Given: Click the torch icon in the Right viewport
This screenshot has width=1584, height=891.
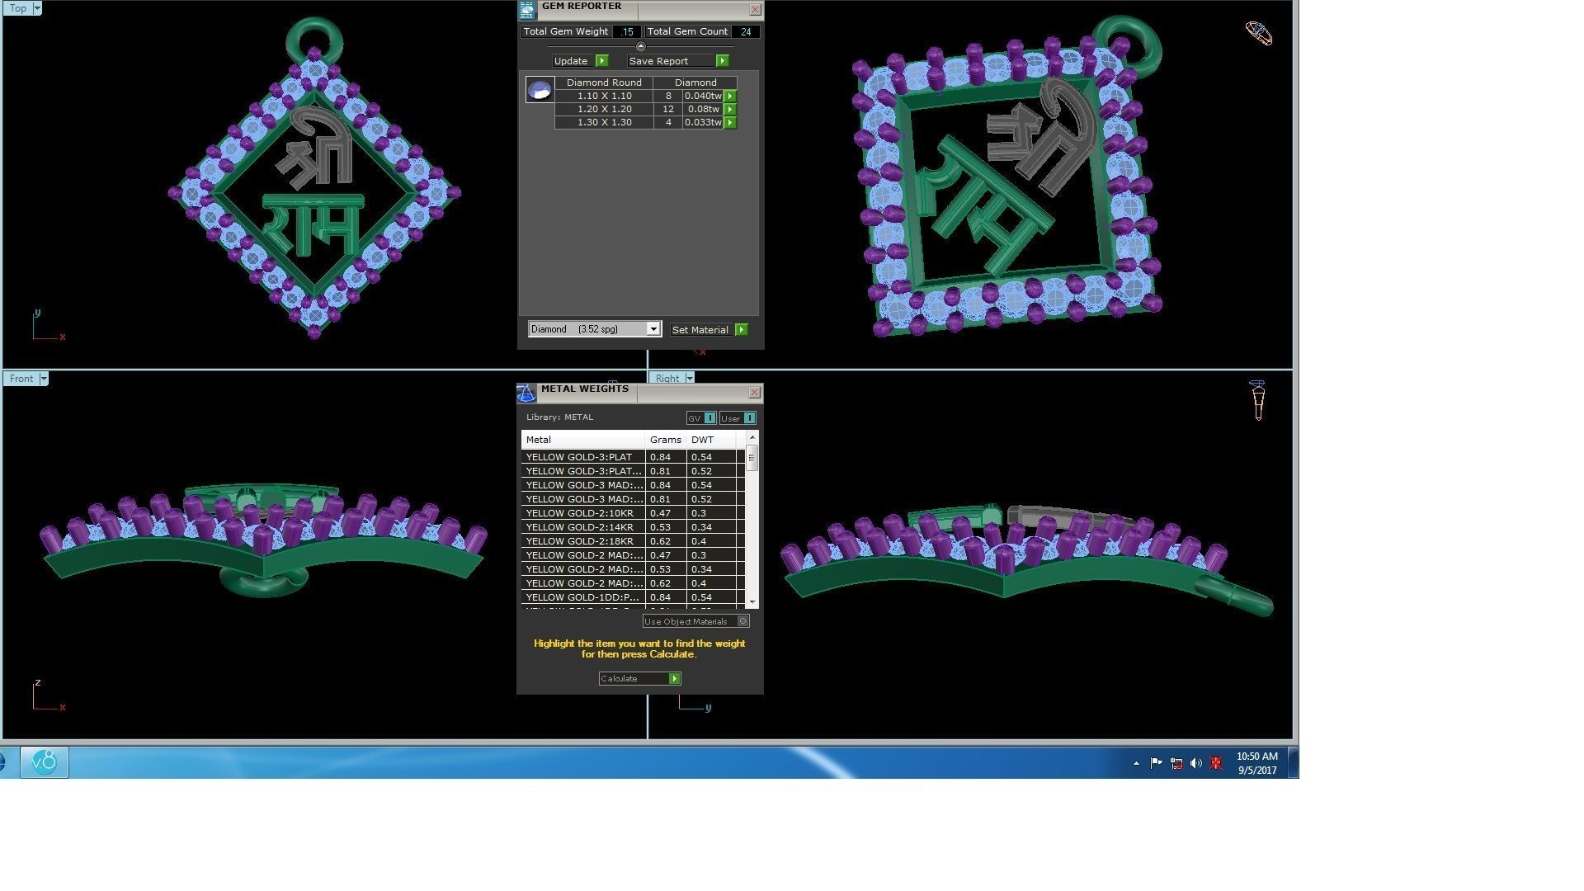Looking at the screenshot, I should click(x=1257, y=400).
